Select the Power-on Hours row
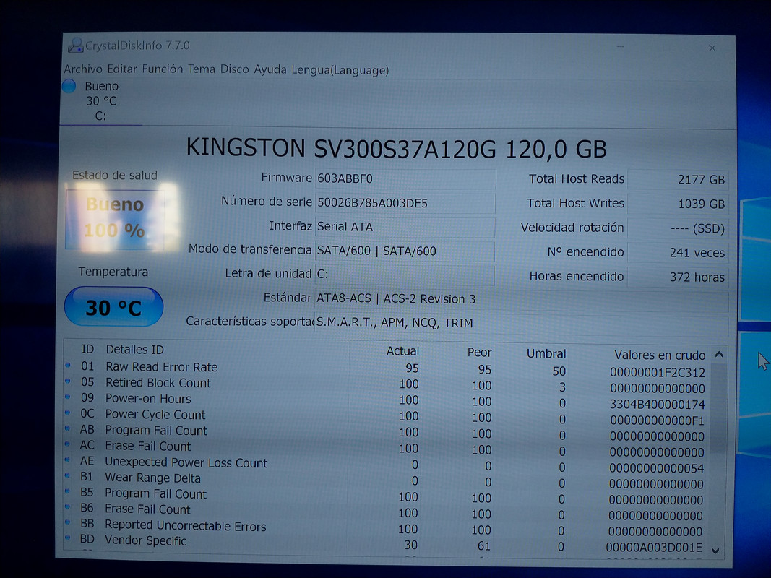This screenshot has height=578, width=771. coord(386,400)
